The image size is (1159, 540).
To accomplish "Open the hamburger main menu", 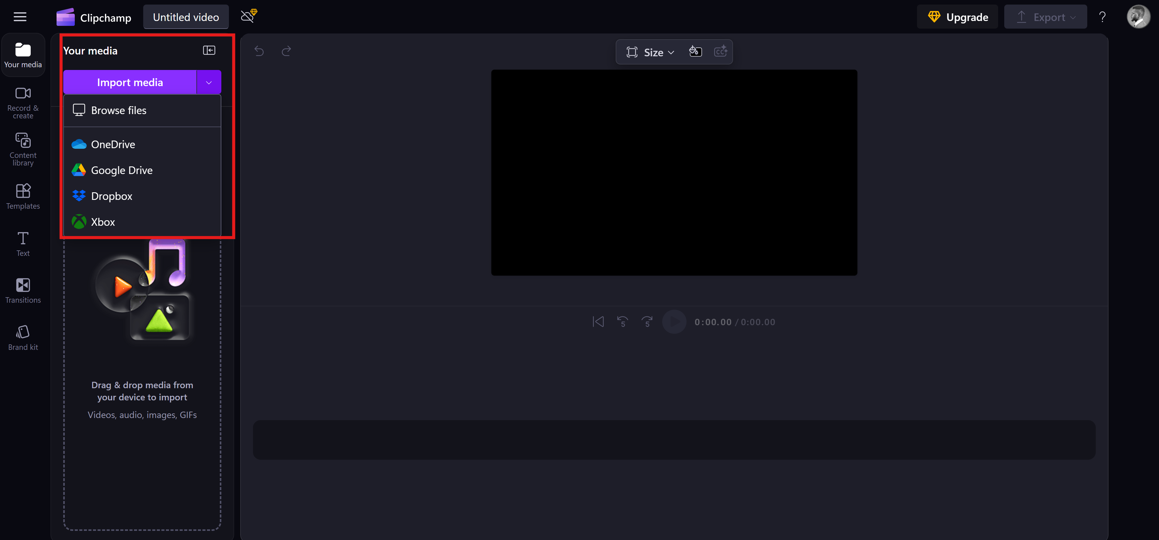I will 20,17.
